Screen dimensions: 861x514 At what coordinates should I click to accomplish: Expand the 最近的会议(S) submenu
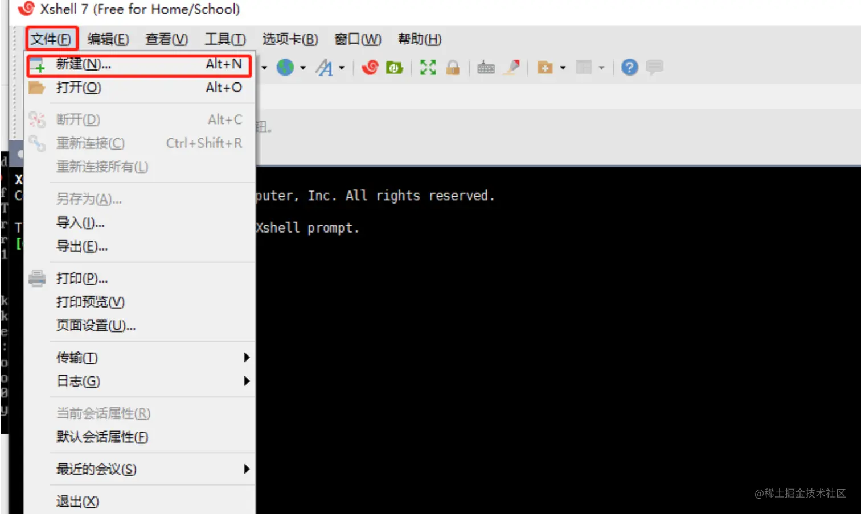[140, 469]
